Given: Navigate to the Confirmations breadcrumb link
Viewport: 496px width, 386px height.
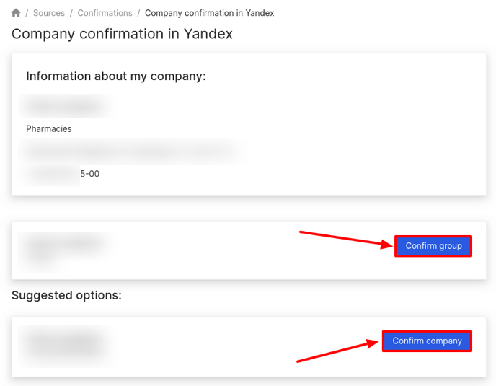Looking at the screenshot, I should 105,13.
